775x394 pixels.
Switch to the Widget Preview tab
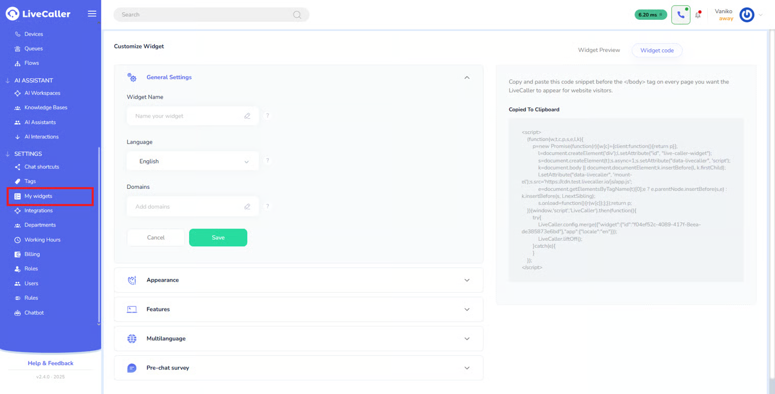599,50
